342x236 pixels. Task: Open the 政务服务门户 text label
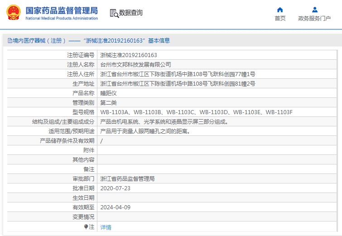tap(314, 19)
